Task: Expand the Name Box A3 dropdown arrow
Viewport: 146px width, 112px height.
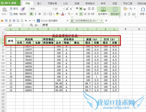Action: (22, 25)
